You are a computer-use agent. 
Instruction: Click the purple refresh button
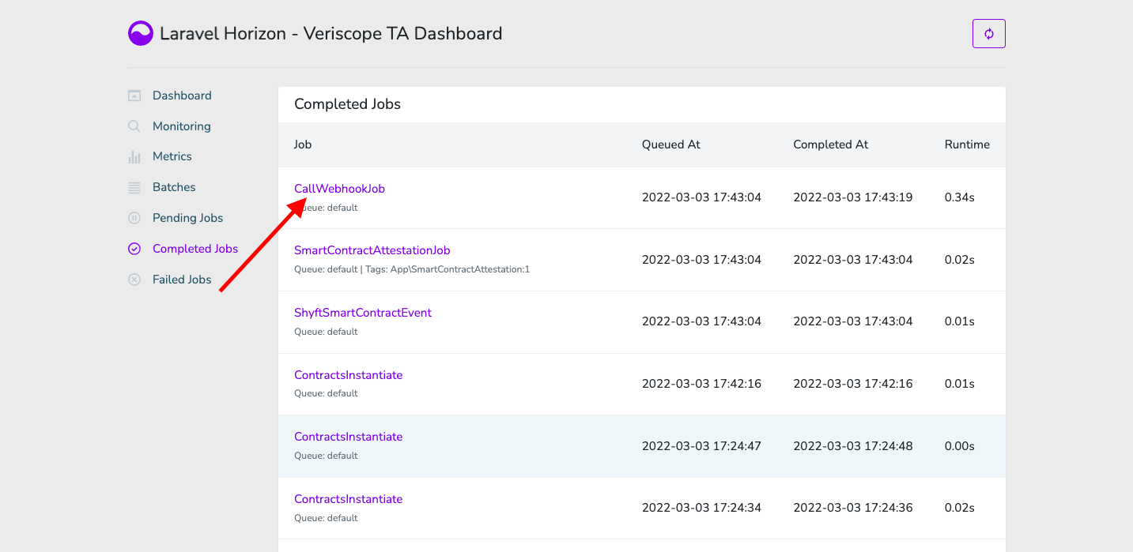[x=988, y=33]
